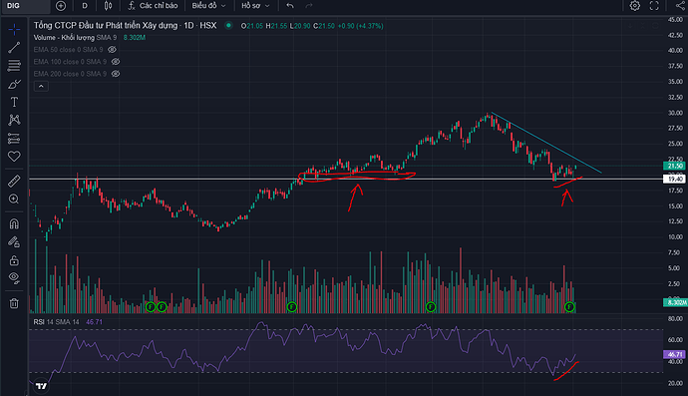This screenshot has width=688, height=396.
Task: Click the Volume Khối lượng SMA 9 legend
Action: tap(75, 38)
